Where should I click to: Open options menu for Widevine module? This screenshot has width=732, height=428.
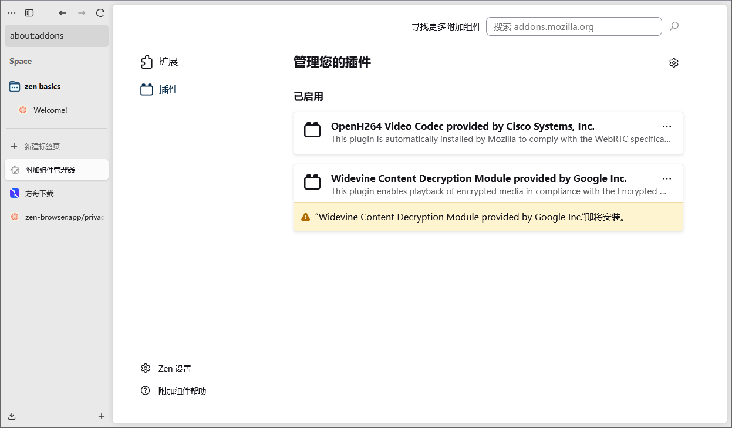pos(666,178)
